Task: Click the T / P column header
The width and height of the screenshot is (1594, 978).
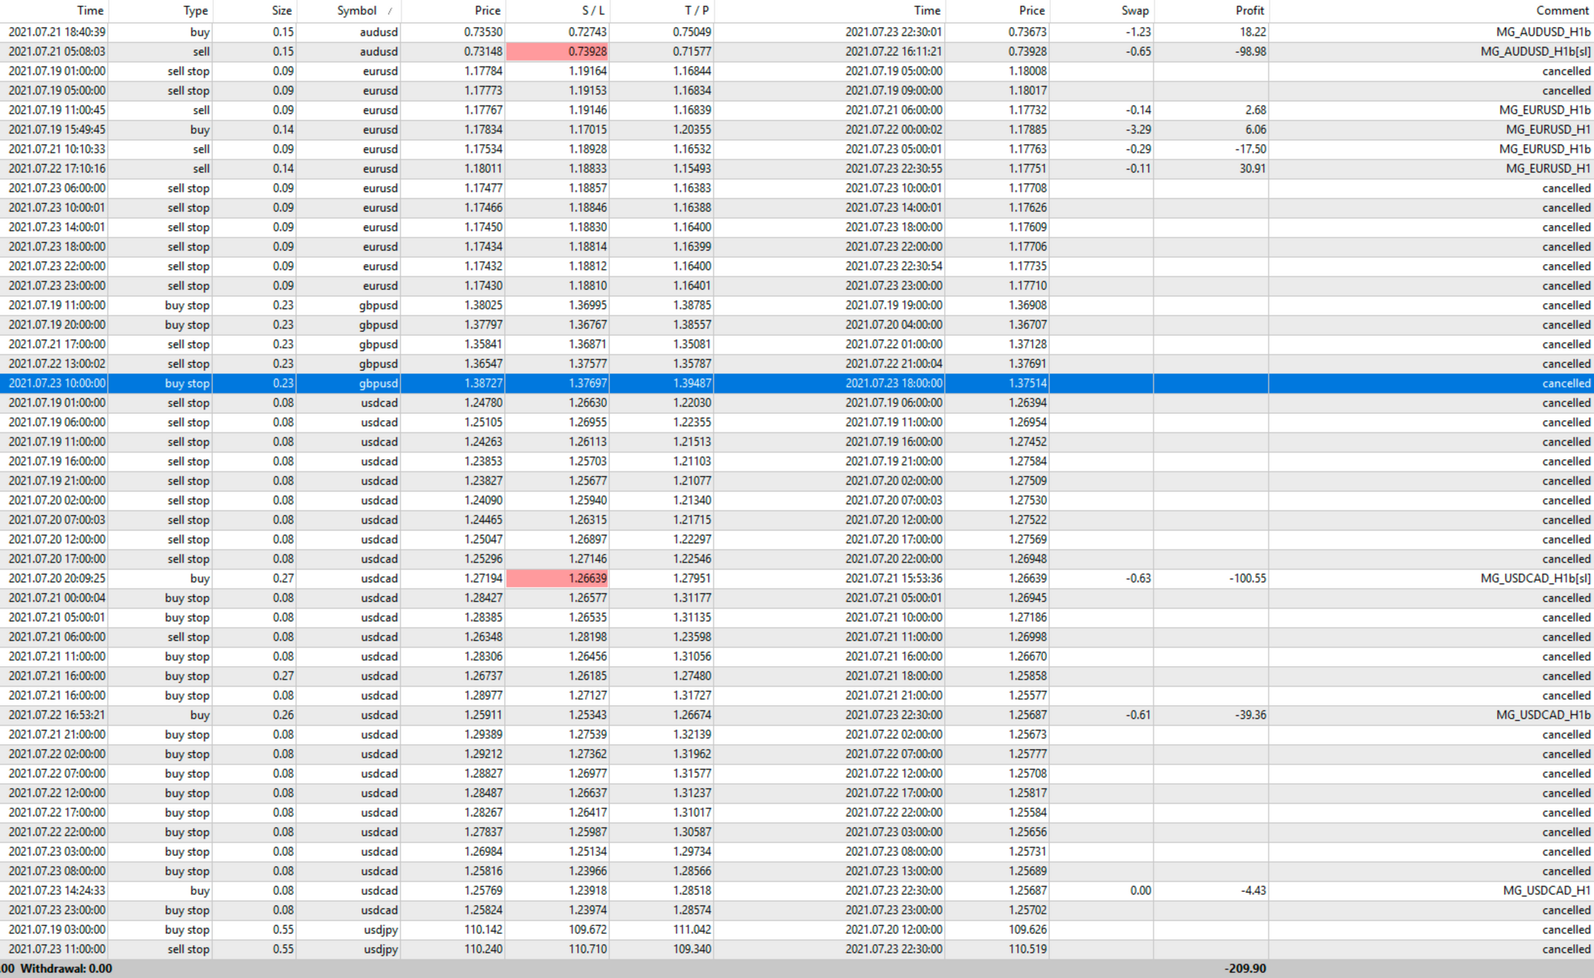Action: click(696, 10)
